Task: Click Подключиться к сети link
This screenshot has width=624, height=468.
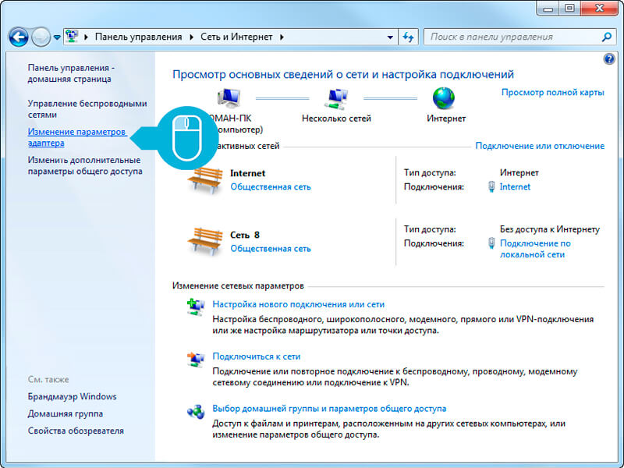Action: coord(257,356)
